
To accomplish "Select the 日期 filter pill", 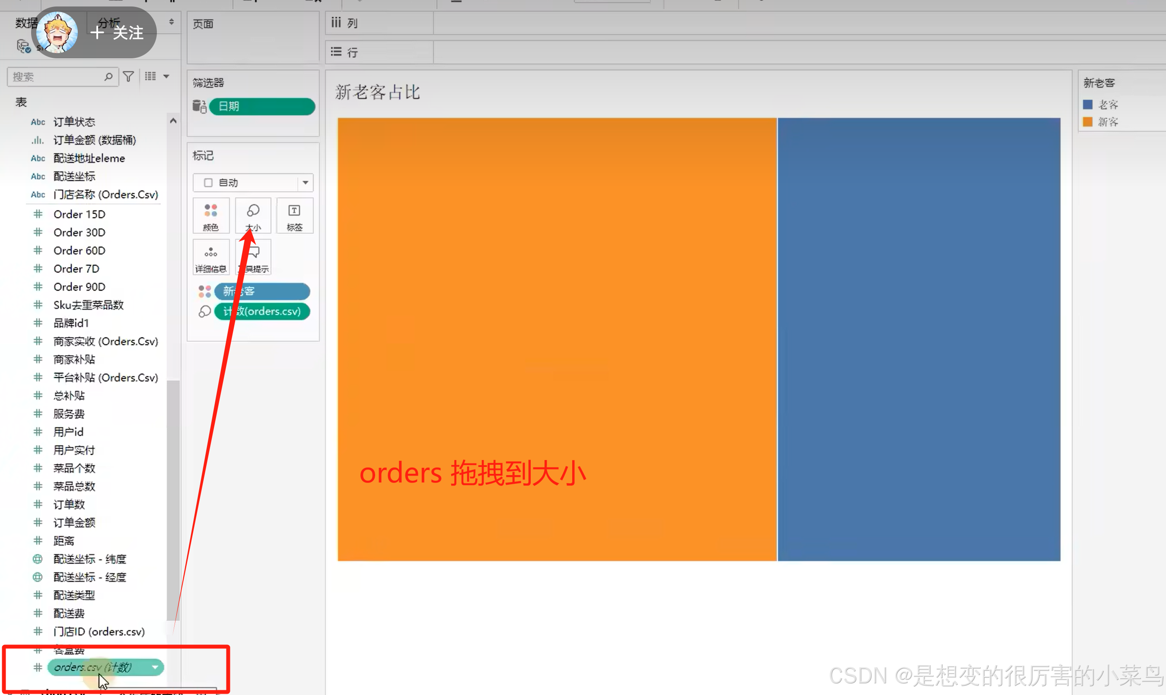I will pyautogui.click(x=262, y=106).
